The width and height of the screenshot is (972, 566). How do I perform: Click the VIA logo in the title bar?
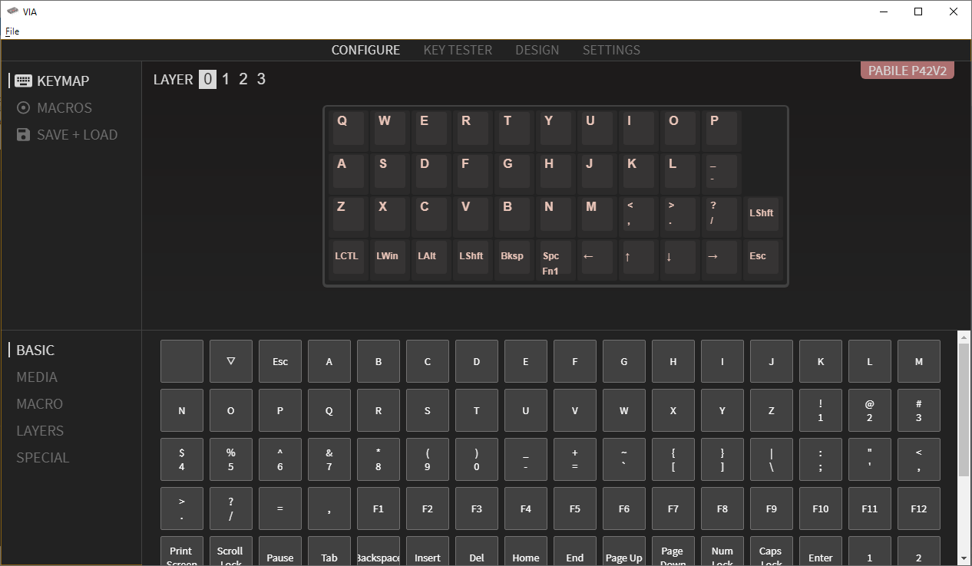pyautogui.click(x=12, y=12)
